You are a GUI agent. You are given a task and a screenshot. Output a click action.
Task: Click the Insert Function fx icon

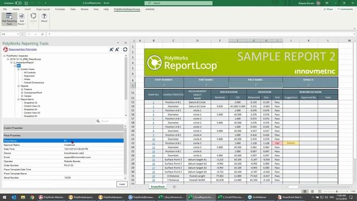point(42,34)
